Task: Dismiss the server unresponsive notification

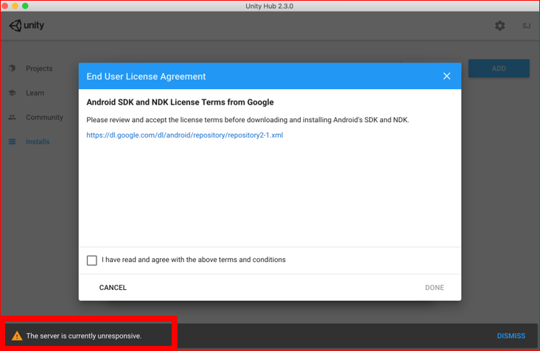Action: 511,336
